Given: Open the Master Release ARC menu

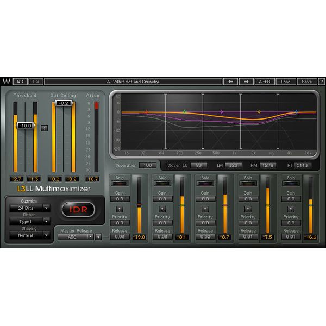Looking at the screenshot, I should [x=77, y=236].
